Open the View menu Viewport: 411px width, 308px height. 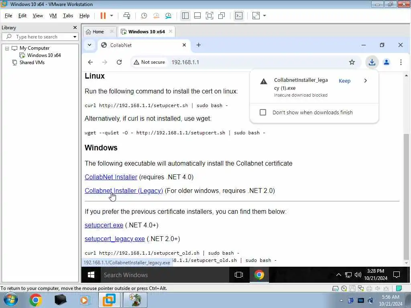[x=38, y=16]
